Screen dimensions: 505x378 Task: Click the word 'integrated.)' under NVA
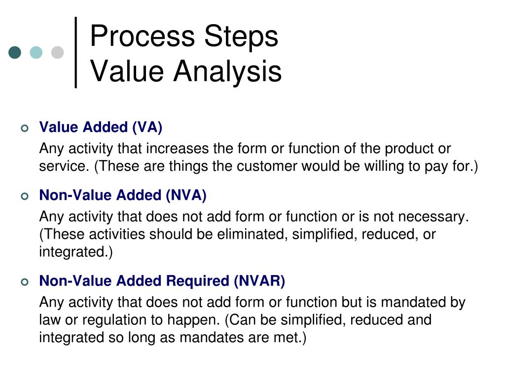(x=75, y=252)
